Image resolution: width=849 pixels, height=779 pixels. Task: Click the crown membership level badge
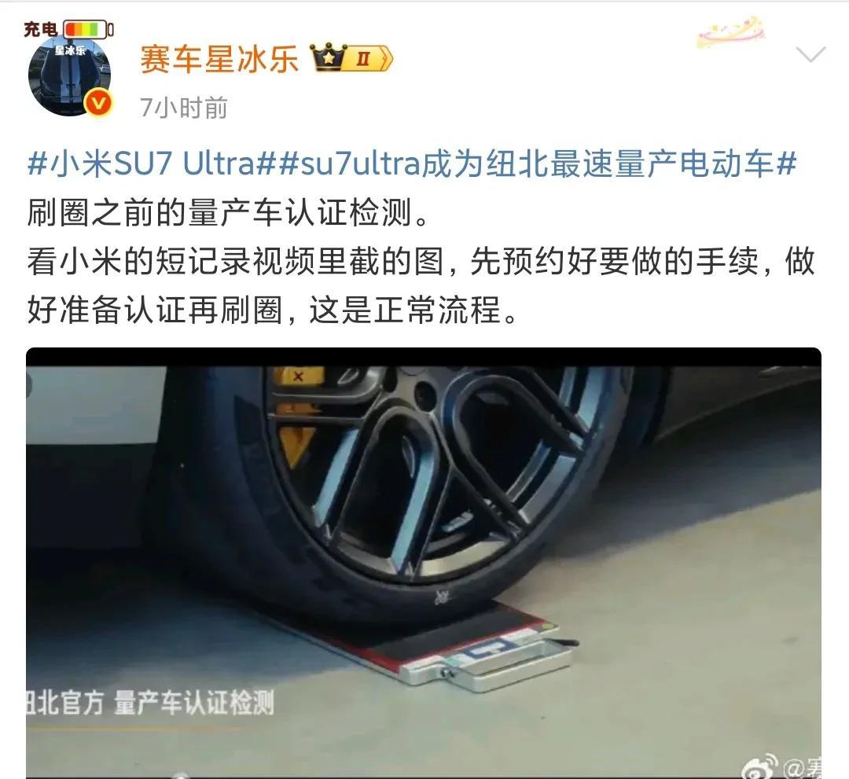coord(351,58)
